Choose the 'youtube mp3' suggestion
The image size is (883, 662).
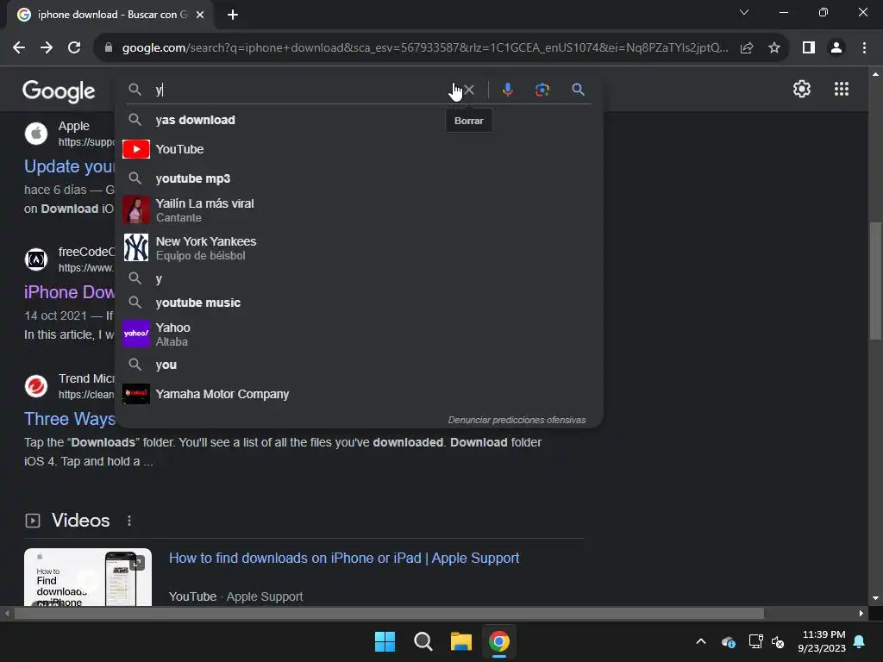(x=359, y=178)
